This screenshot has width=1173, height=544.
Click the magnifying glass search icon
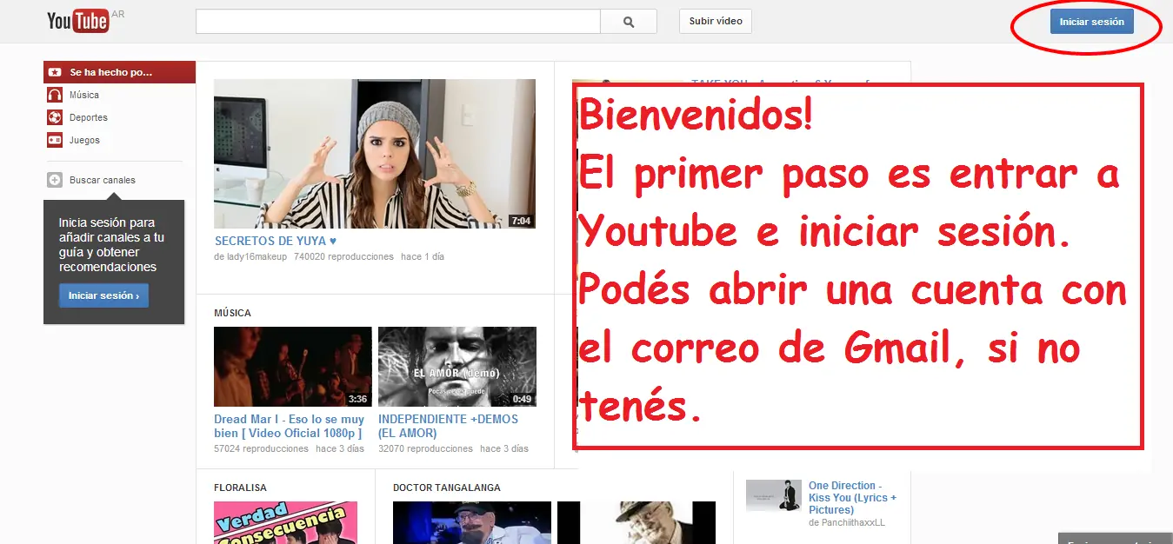[629, 21]
